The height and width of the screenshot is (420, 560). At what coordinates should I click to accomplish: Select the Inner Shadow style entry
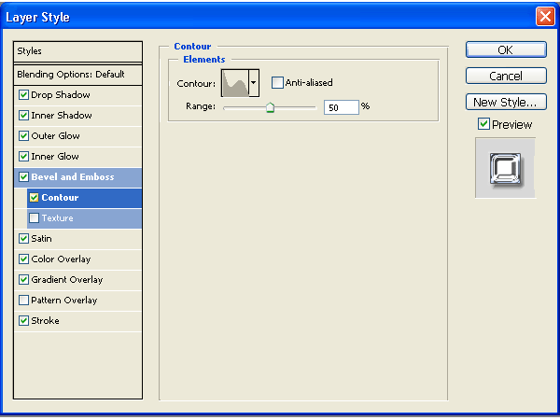(x=61, y=116)
